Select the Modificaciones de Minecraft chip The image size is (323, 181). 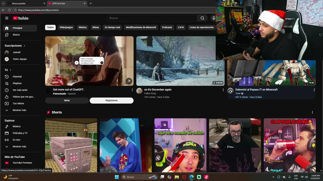141,27
